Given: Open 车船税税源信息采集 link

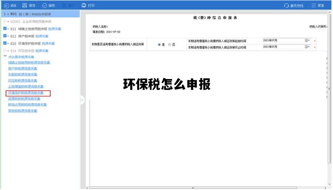Looking at the screenshot, I should point(22,74).
